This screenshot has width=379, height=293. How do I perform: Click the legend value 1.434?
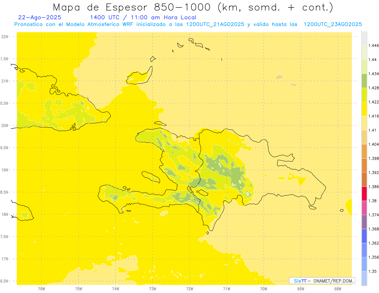374,74
